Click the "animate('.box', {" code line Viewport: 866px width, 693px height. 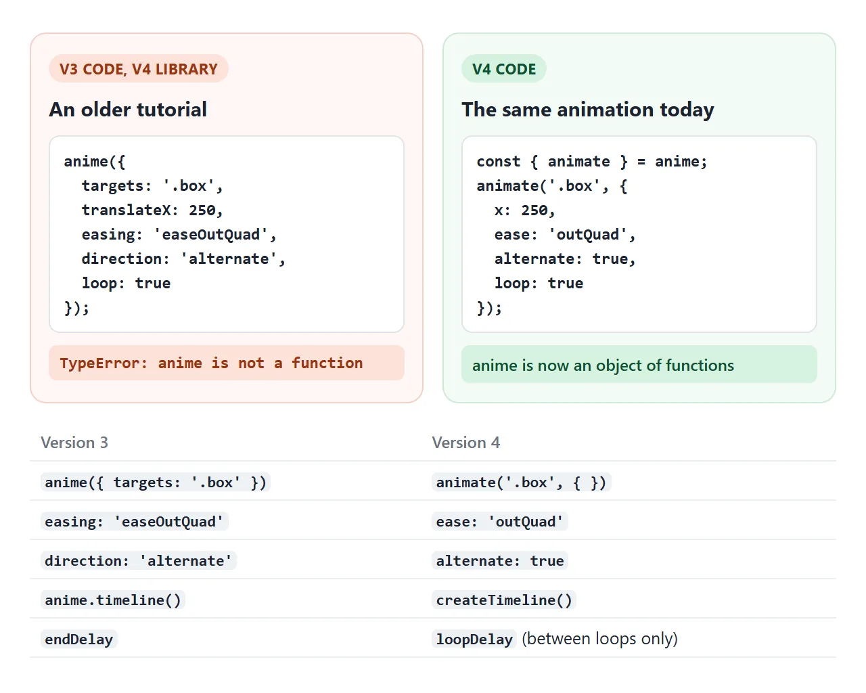pos(552,186)
